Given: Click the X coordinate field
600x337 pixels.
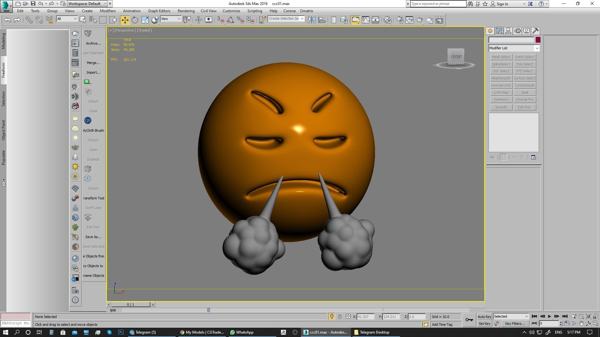Looking at the screenshot, I should coord(365,317).
